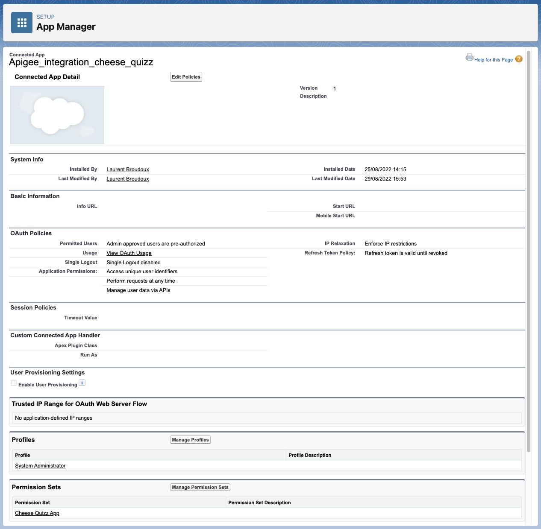
Task: Click 'Refresh token is valid until revoked' text
Action: coord(406,253)
